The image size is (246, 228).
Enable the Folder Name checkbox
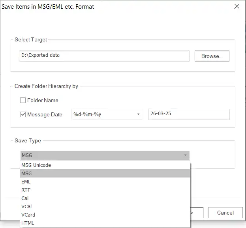23,100
